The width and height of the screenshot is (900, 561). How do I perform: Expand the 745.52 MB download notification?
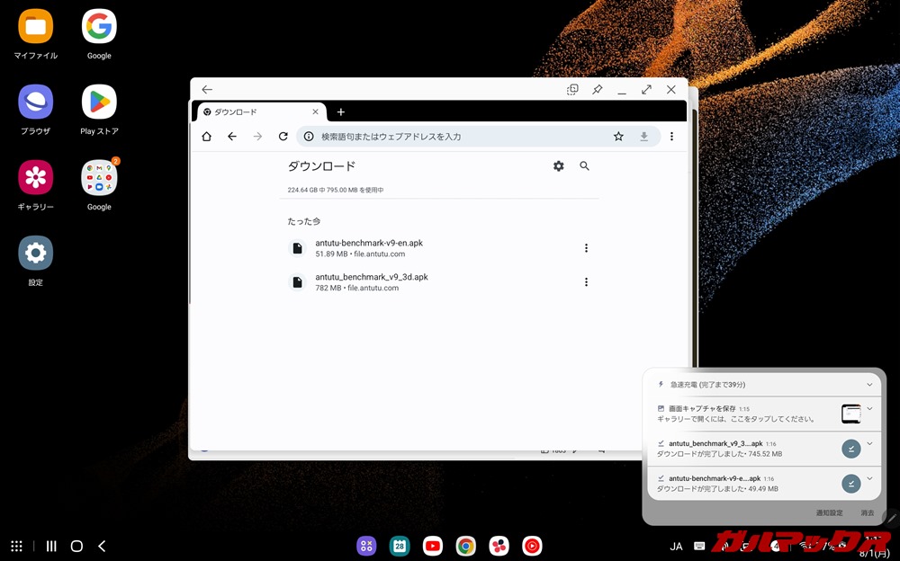pos(869,443)
